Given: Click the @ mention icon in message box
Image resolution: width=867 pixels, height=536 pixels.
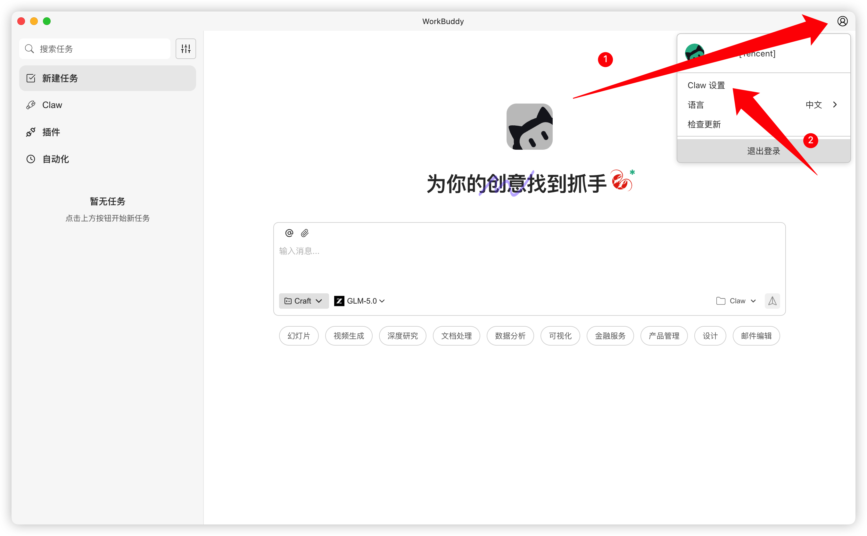Looking at the screenshot, I should pos(289,233).
